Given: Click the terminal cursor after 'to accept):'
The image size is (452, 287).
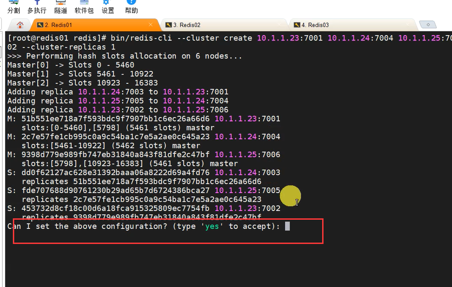Looking at the screenshot, I should click(x=287, y=226).
